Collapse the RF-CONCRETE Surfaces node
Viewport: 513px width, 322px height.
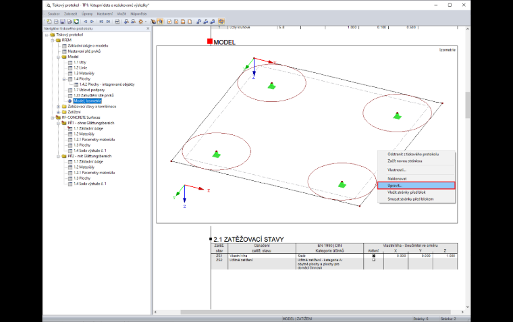pos(53,117)
